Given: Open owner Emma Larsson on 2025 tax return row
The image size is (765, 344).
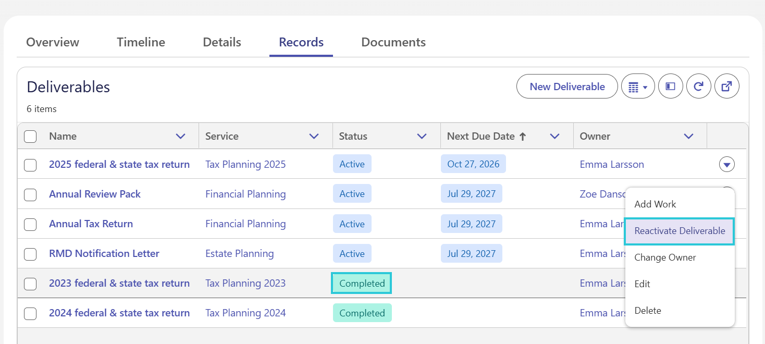Looking at the screenshot, I should coord(612,165).
